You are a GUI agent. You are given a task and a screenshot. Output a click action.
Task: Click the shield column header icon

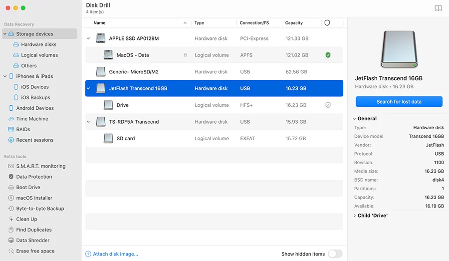tap(327, 22)
